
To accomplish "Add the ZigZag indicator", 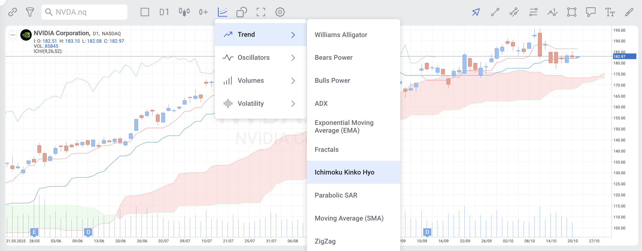I will (x=354, y=241).
